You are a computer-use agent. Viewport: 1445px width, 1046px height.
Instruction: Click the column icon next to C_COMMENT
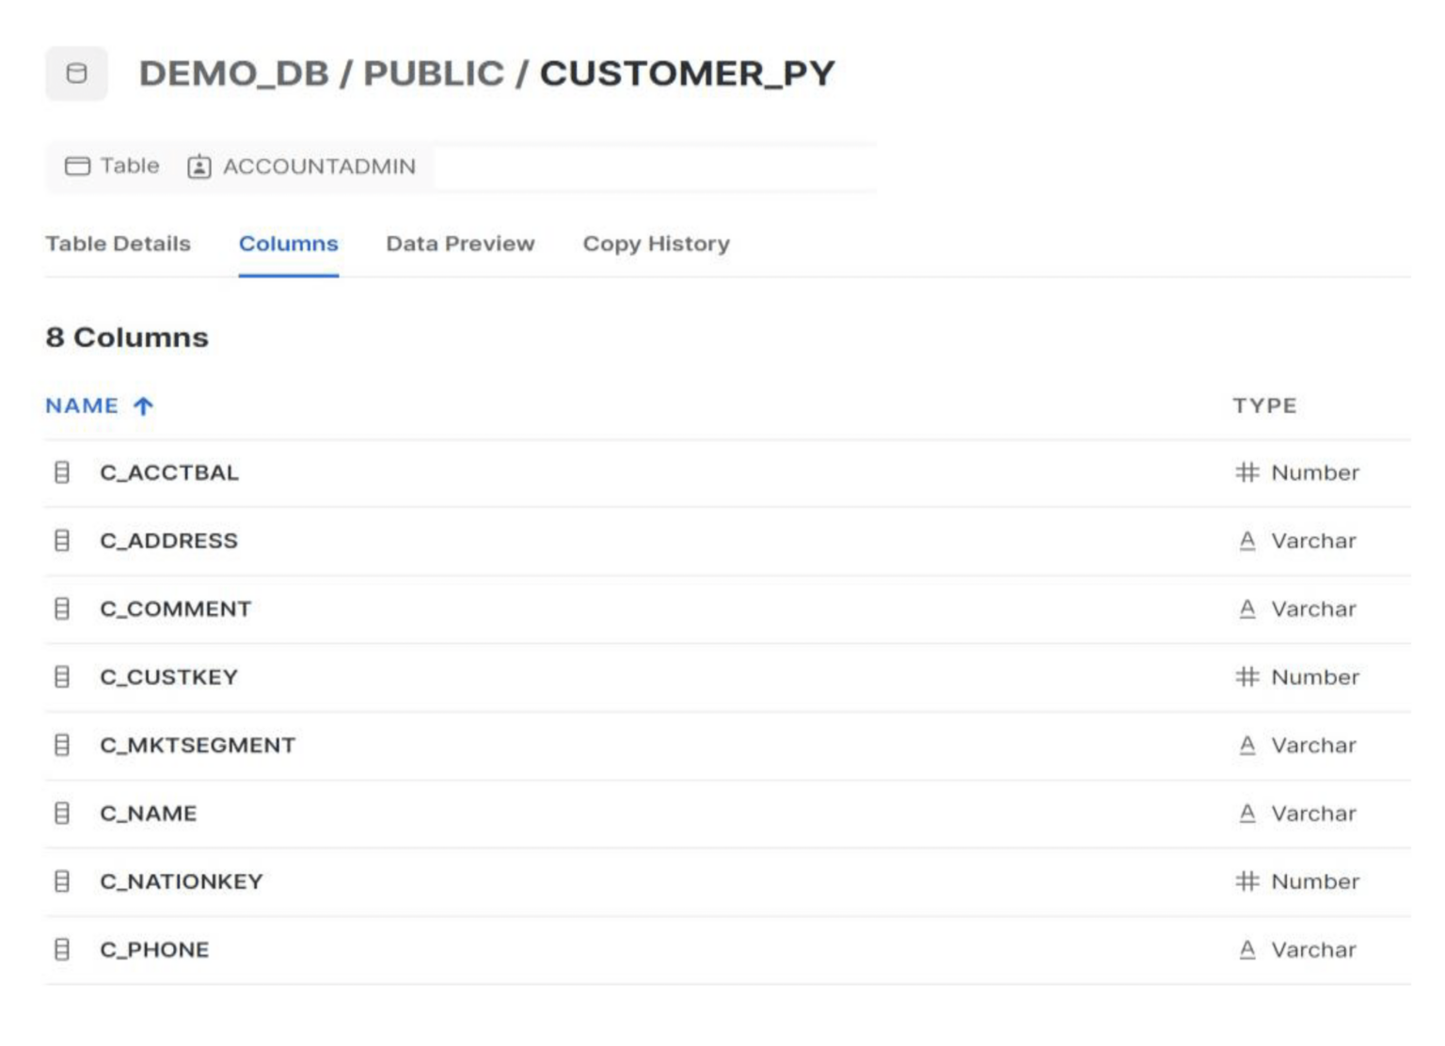(62, 609)
